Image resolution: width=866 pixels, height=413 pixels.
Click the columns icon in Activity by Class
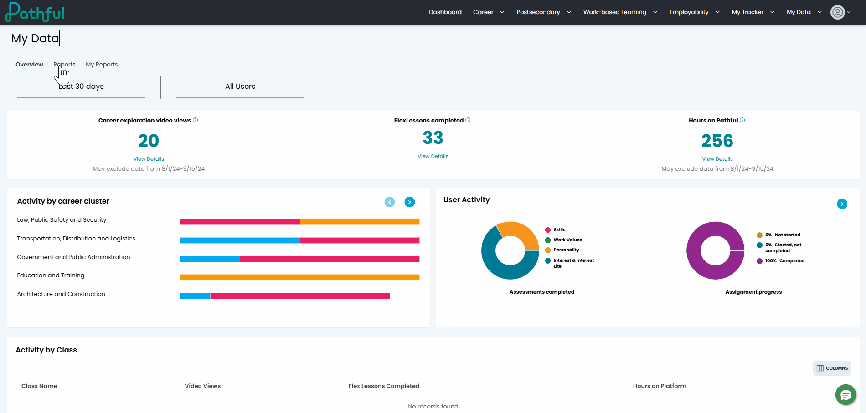tap(820, 368)
